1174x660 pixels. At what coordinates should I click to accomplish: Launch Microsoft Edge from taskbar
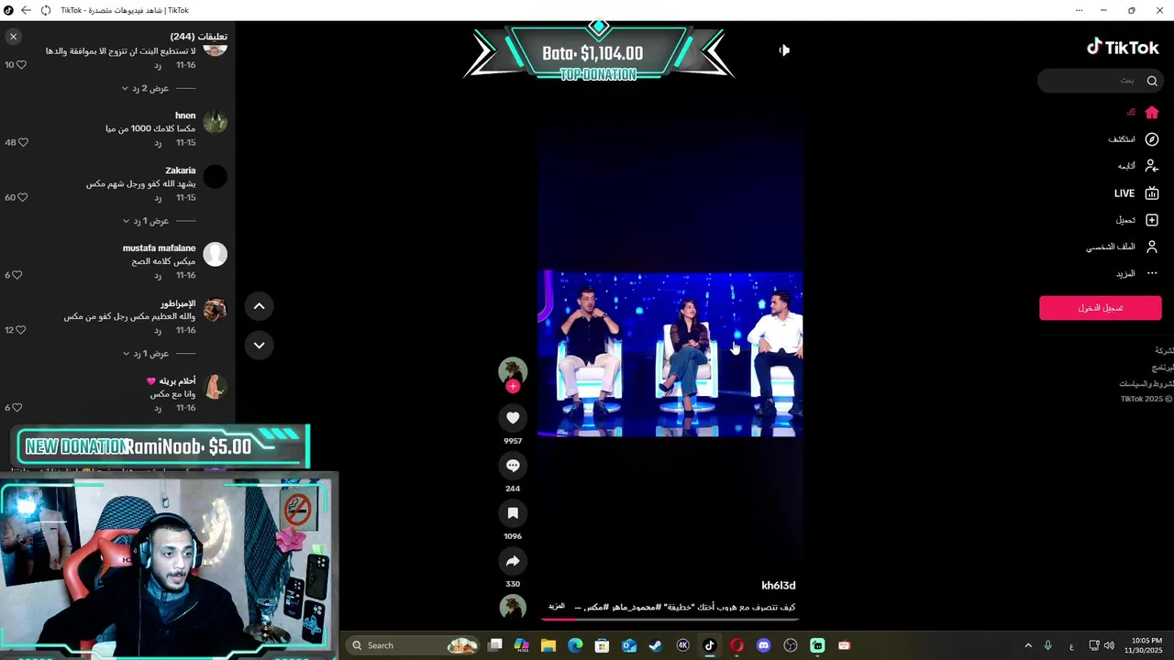click(x=575, y=645)
